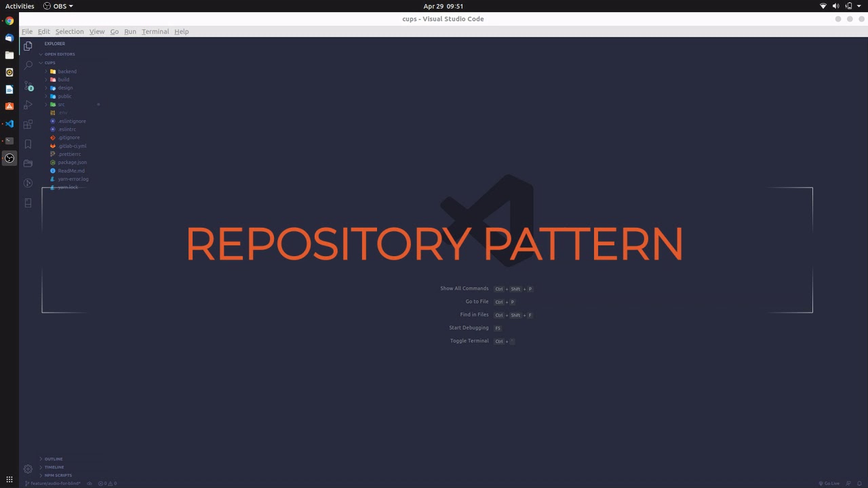
Task: Click the Go Live status bar item
Action: (x=829, y=483)
